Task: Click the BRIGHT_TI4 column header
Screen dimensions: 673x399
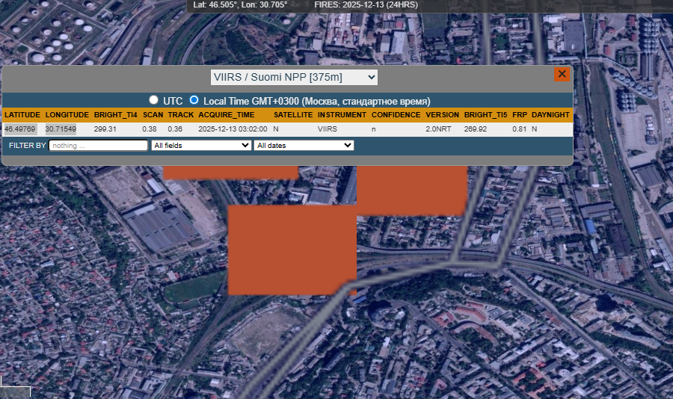Action: click(x=115, y=115)
